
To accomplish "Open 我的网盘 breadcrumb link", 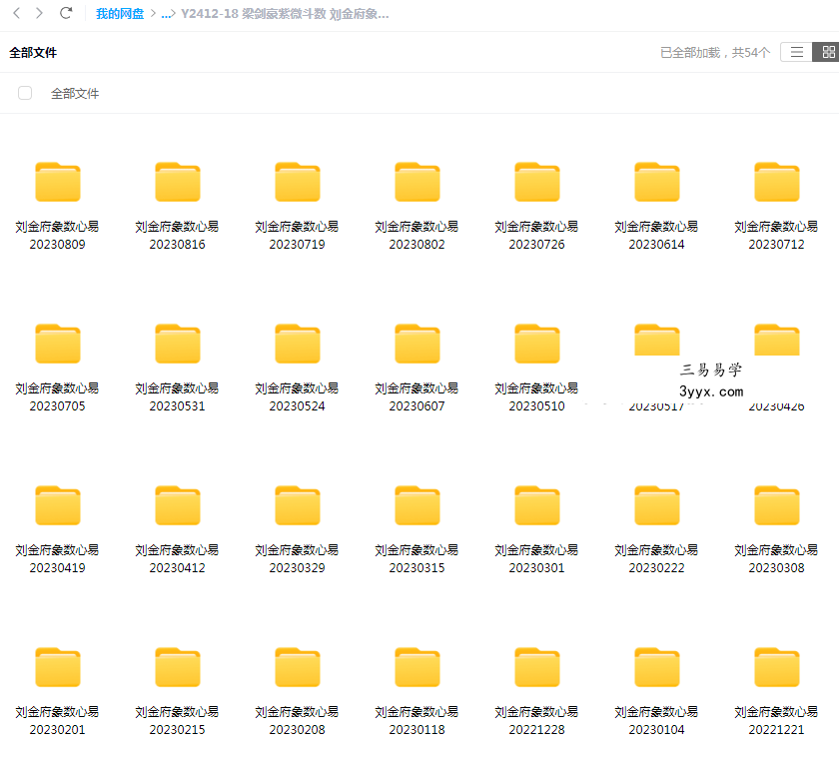I will tap(120, 14).
